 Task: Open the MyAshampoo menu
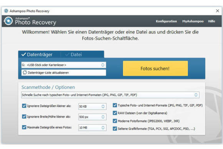coord(193,21)
